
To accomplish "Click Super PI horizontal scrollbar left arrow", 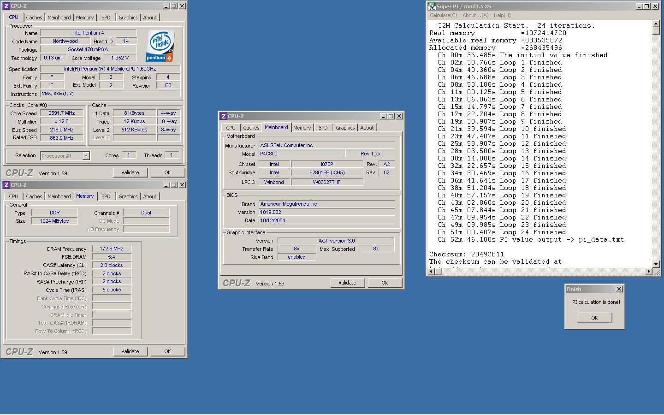I will click(x=431, y=271).
